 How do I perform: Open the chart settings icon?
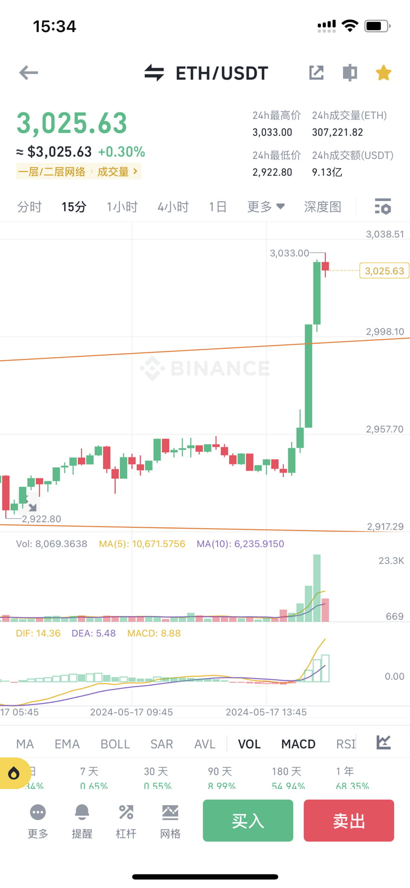[x=383, y=206]
